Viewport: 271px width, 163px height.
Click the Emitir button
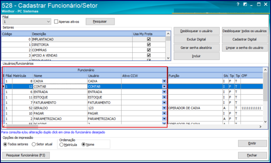pyautogui.click(x=253, y=143)
